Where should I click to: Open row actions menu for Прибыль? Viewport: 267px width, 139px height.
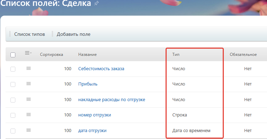click(x=28, y=84)
